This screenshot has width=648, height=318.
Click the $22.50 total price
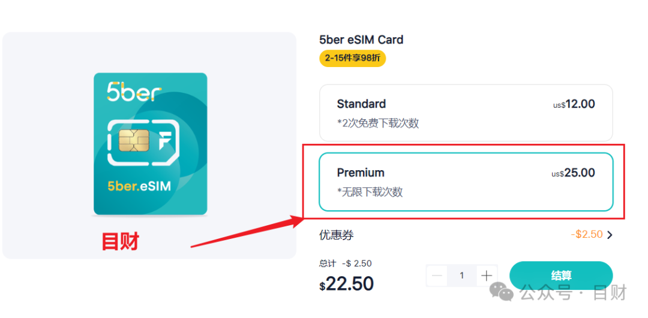click(x=346, y=284)
